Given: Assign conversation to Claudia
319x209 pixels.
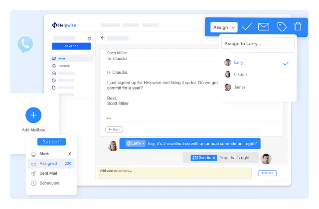Looking at the screenshot, I should click(257, 74).
